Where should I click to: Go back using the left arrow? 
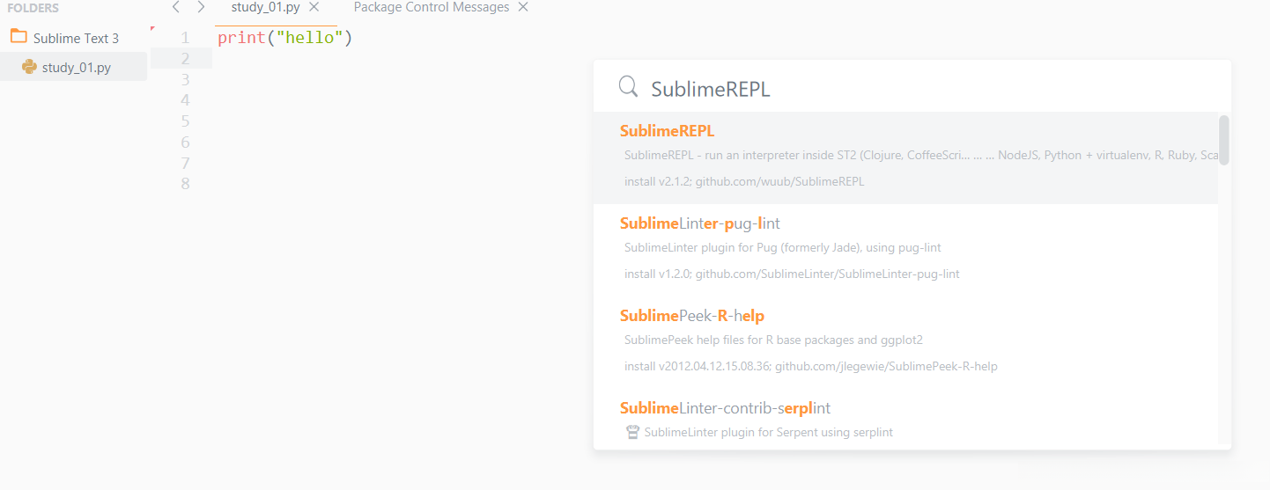(176, 8)
